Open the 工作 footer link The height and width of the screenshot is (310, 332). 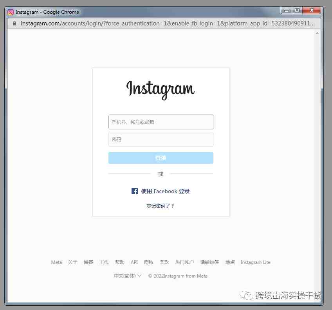(104, 262)
